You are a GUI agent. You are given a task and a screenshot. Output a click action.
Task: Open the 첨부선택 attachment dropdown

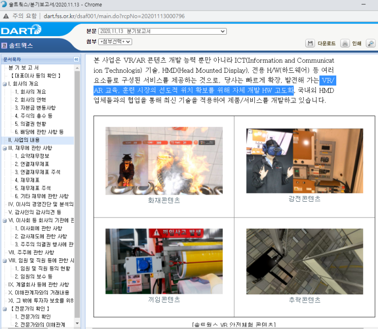coord(115,42)
